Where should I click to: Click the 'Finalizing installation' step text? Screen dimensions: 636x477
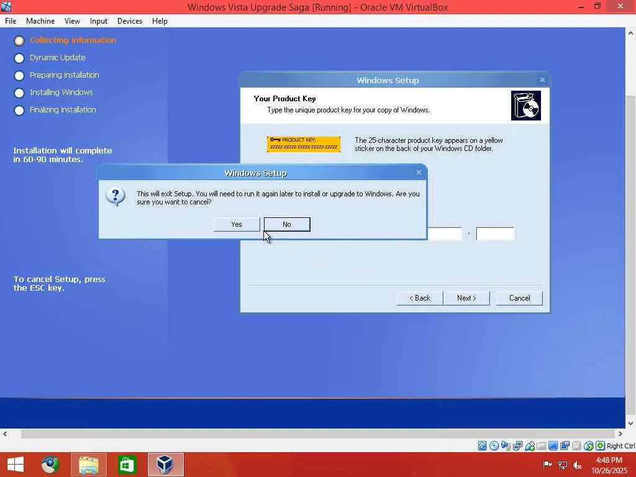tap(63, 110)
